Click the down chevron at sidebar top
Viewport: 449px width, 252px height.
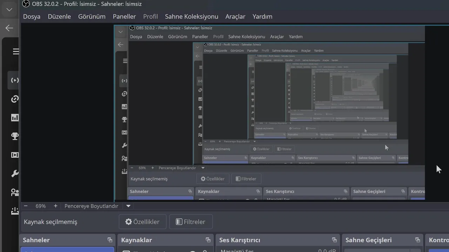click(x=9, y=9)
